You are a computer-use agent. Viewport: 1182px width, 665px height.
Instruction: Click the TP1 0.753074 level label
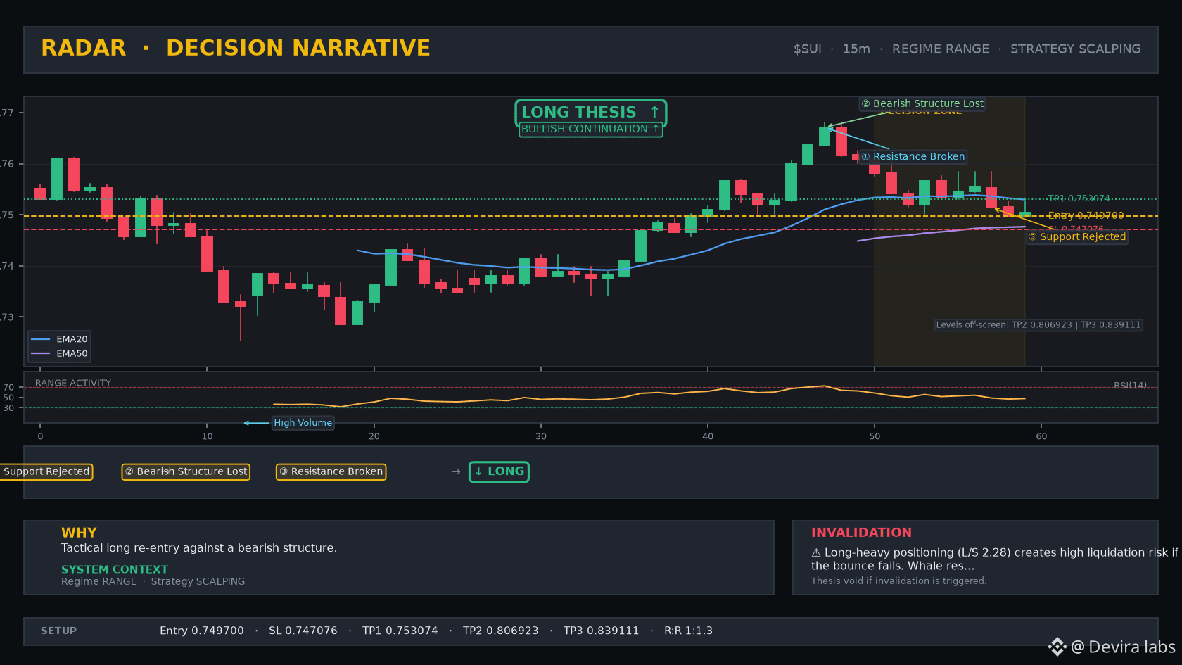click(1079, 198)
